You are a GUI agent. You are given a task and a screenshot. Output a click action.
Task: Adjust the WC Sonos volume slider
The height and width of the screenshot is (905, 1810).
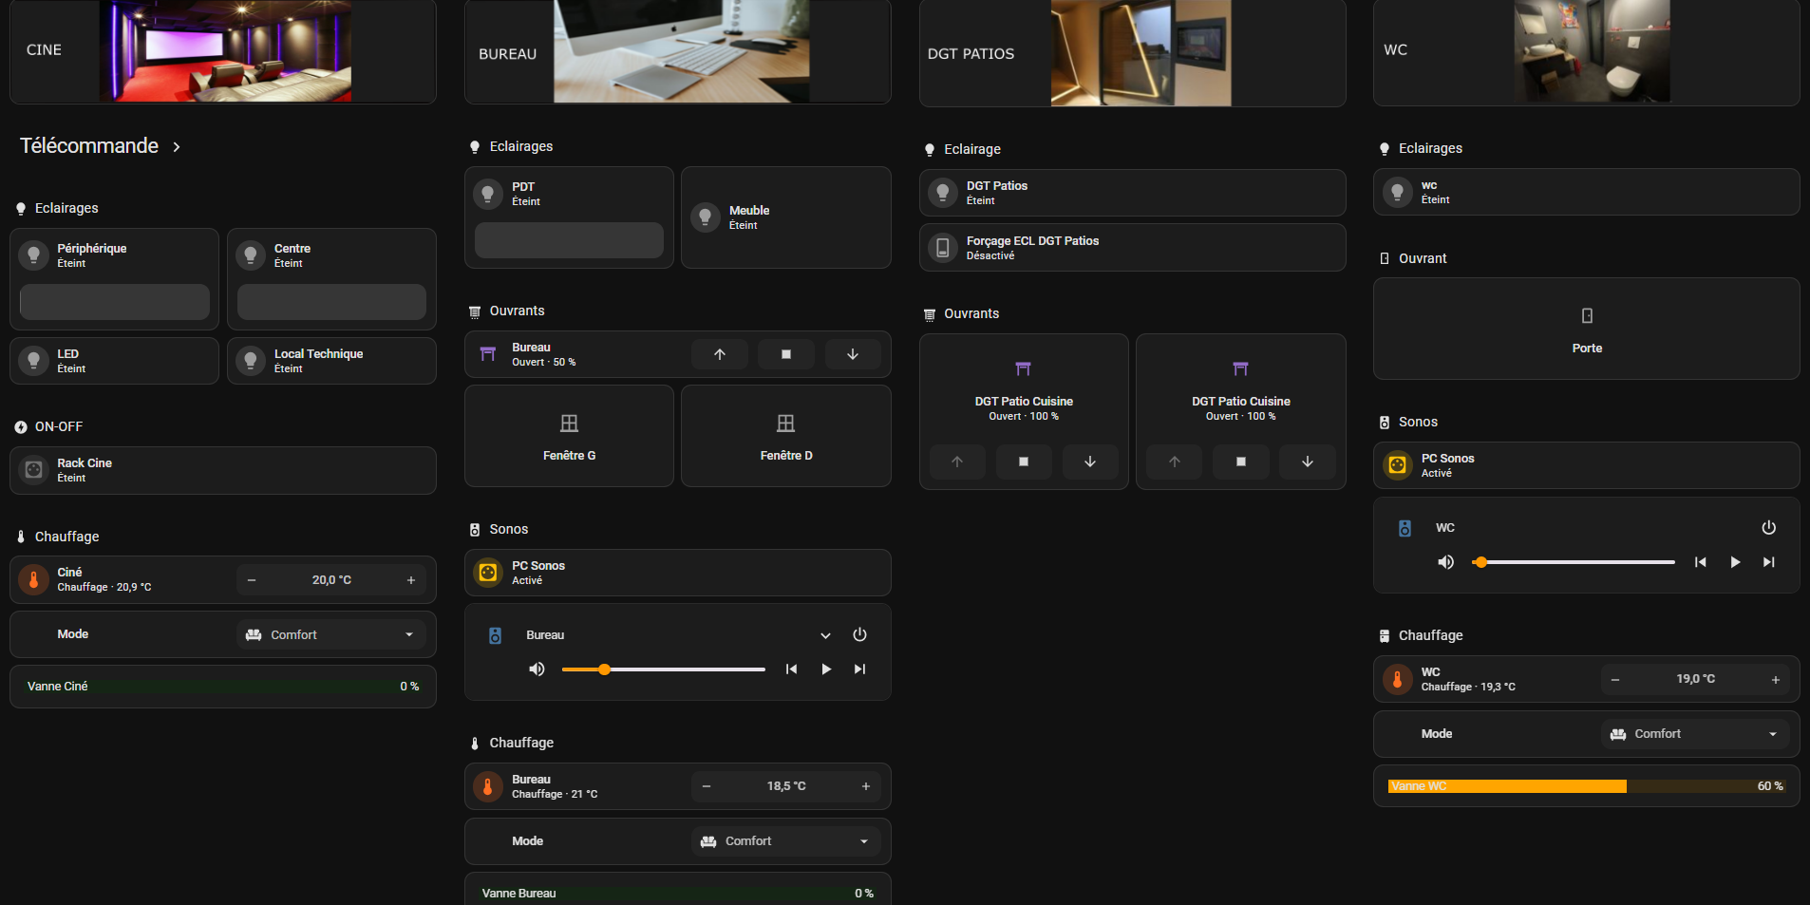1574,562
